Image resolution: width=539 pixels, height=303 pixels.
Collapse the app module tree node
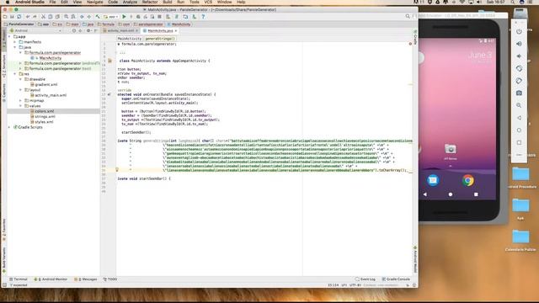[9, 36]
